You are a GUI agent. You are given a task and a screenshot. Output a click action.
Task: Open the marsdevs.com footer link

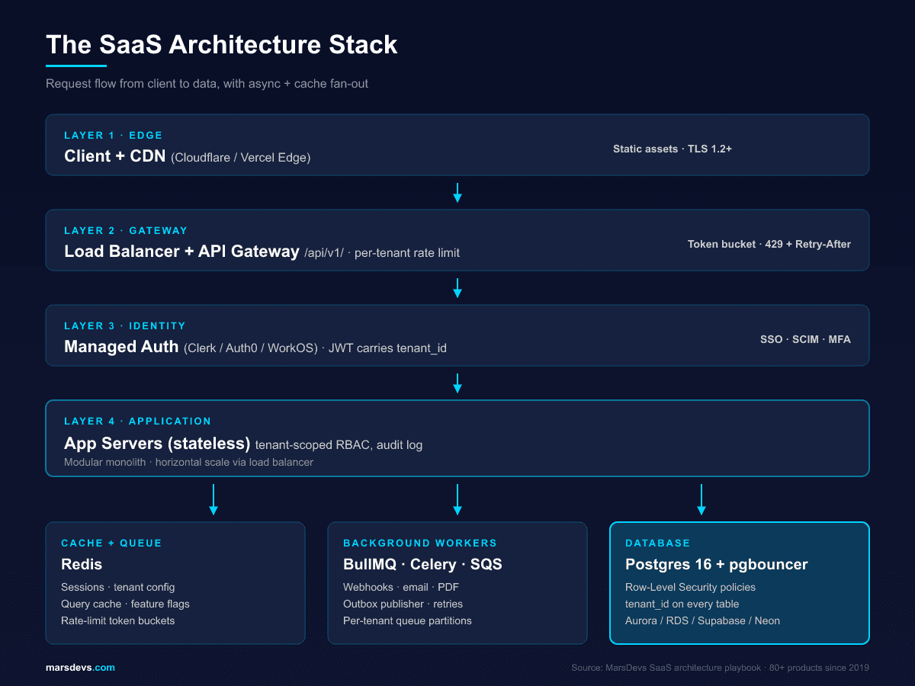click(80, 668)
